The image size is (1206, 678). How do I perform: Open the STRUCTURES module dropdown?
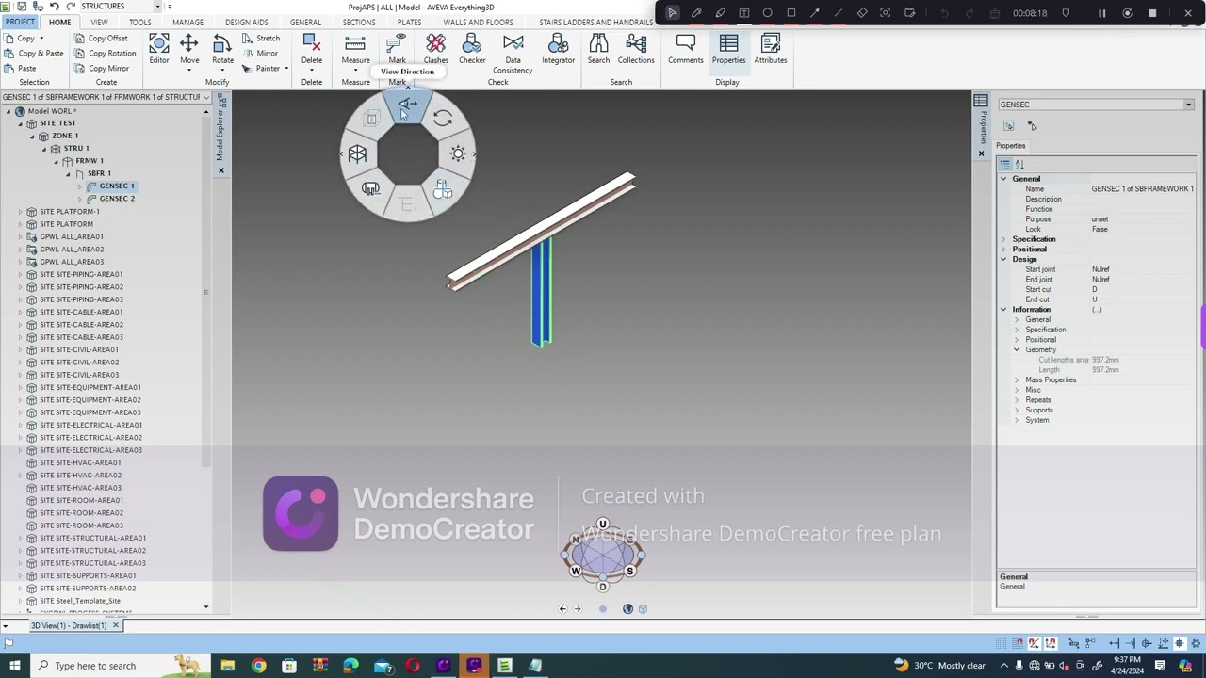pyautogui.click(x=157, y=7)
